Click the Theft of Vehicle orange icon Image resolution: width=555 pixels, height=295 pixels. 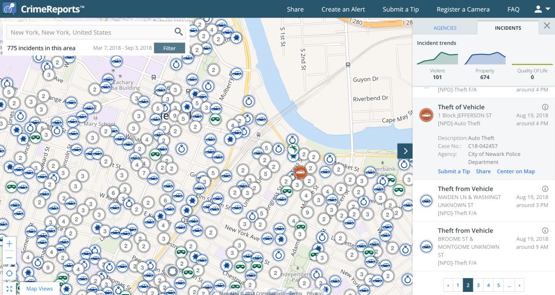[x=427, y=115]
